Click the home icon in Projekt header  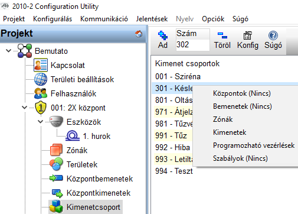pyautogui.click(x=139, y=34)
